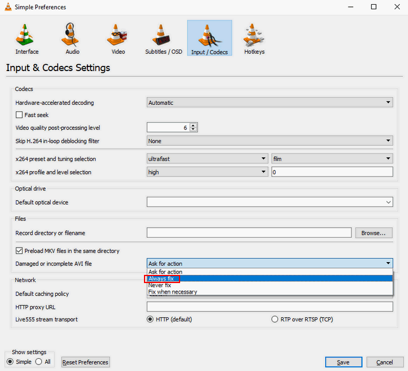
Task: Click the Cancel button
Action: [385, 362]
